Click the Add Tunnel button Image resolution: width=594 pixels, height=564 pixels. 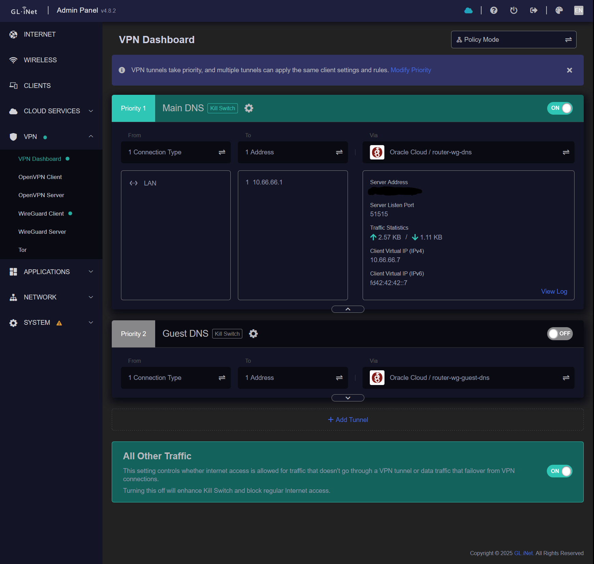[348, 420]
